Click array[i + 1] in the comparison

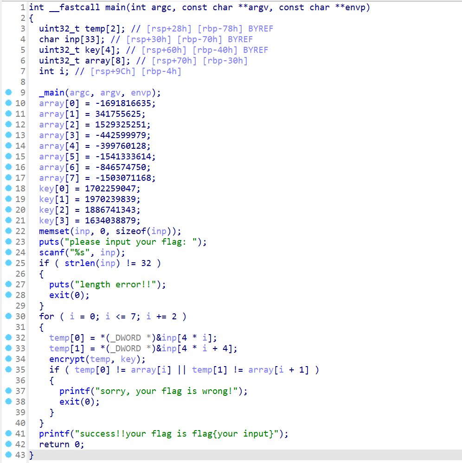(x=278, y=370)
